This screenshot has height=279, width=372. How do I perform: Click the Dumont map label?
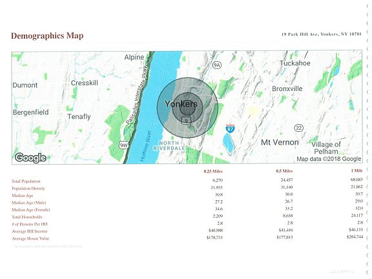25,85
